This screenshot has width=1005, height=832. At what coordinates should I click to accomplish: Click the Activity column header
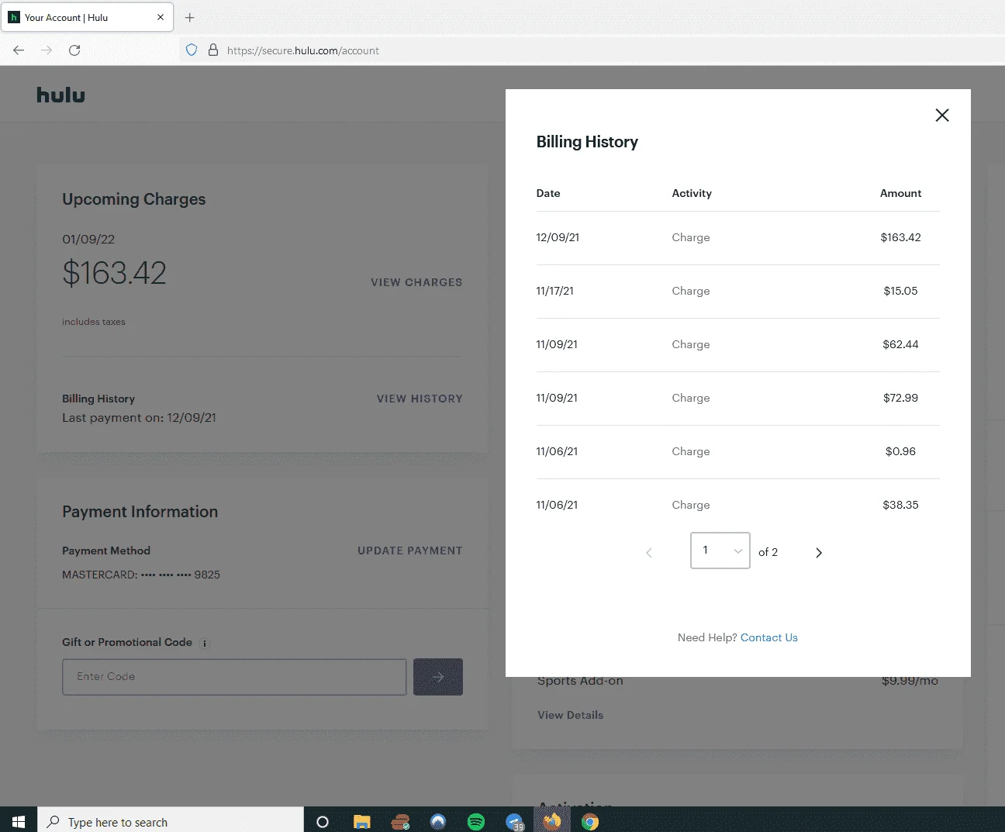click(x=692, y=193)
